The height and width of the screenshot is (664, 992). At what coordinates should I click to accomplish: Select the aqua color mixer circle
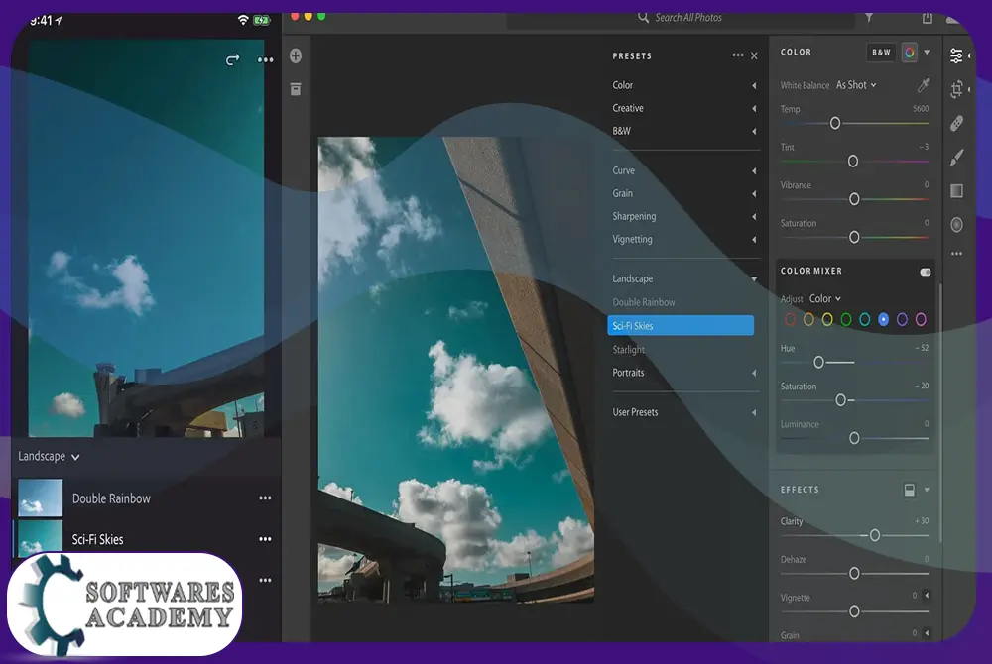point(865,320)
